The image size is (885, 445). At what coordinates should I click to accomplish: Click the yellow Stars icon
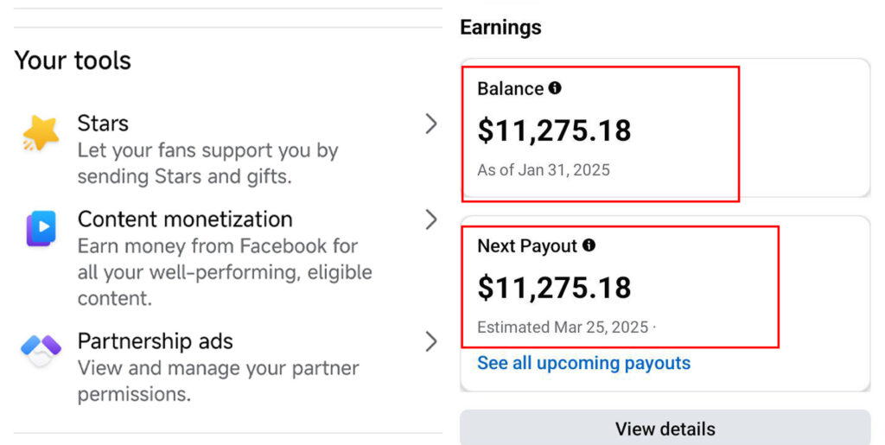41,133
